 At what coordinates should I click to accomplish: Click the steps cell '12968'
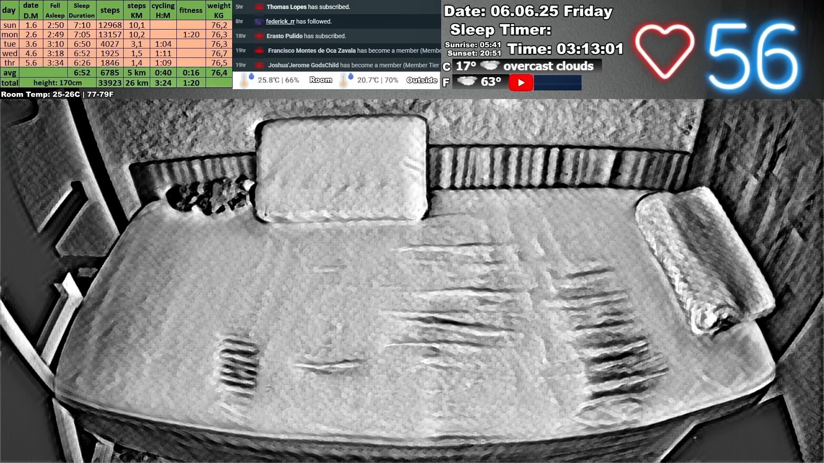click(110, 25)
